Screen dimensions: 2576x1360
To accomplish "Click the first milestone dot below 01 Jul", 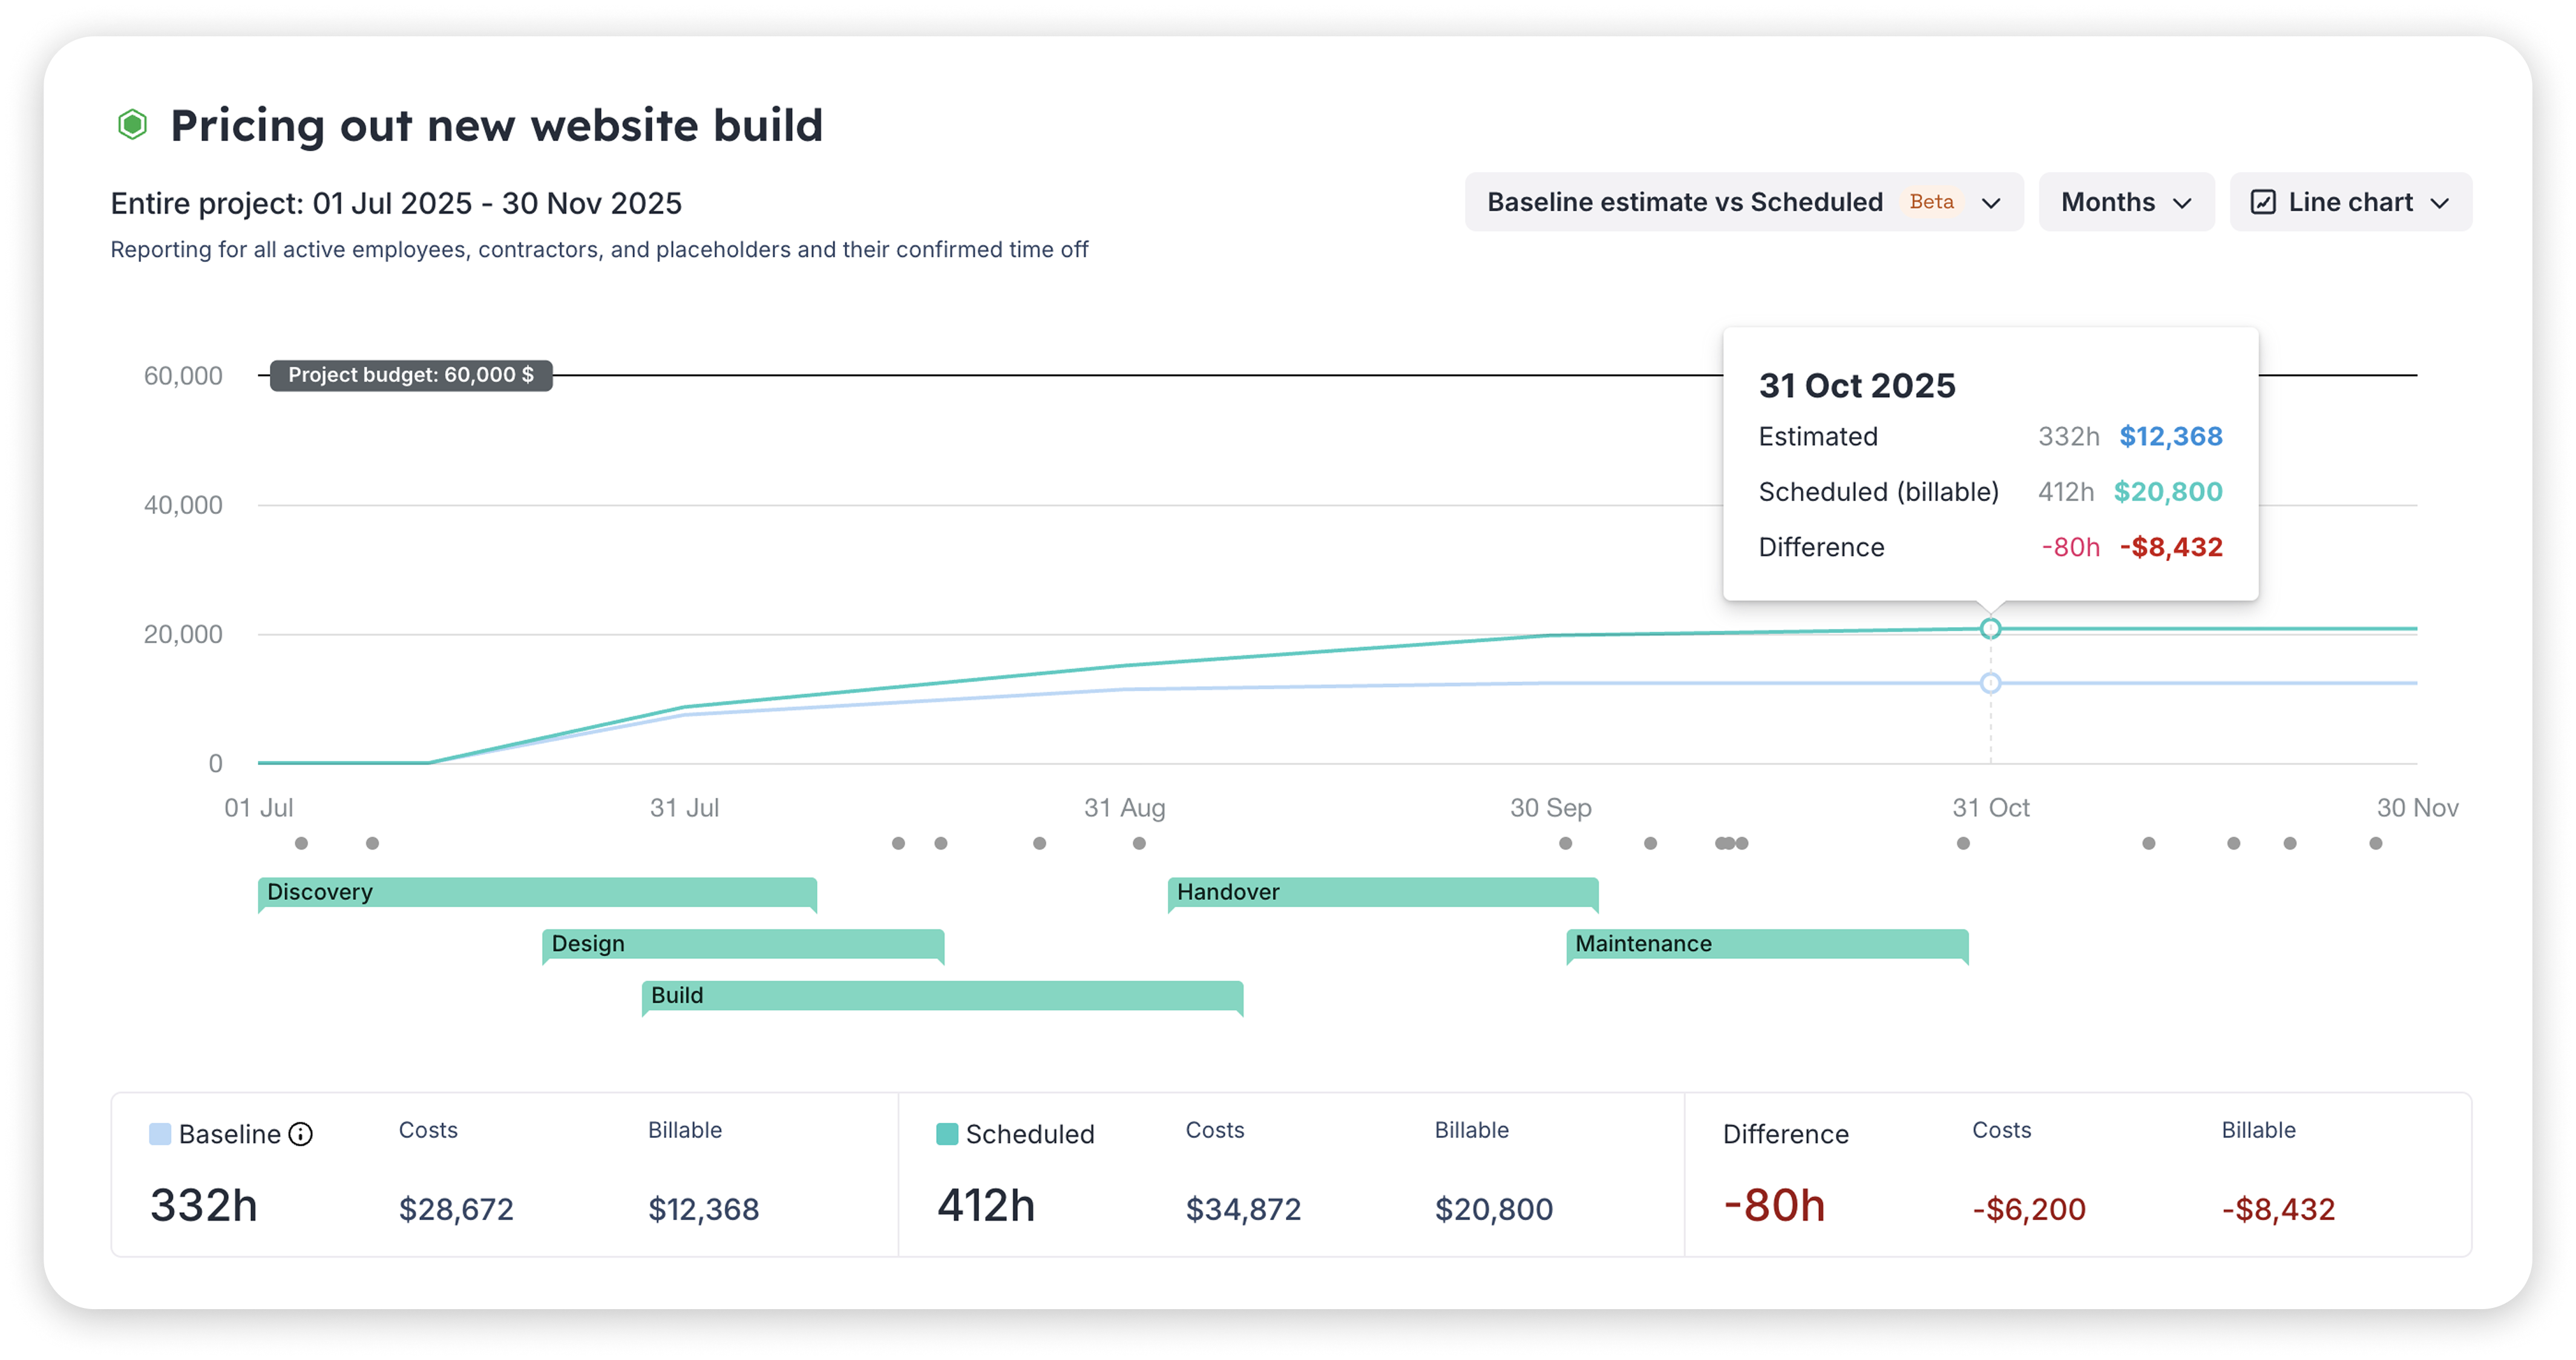I will pyautogui.click(x=301, y=843).
